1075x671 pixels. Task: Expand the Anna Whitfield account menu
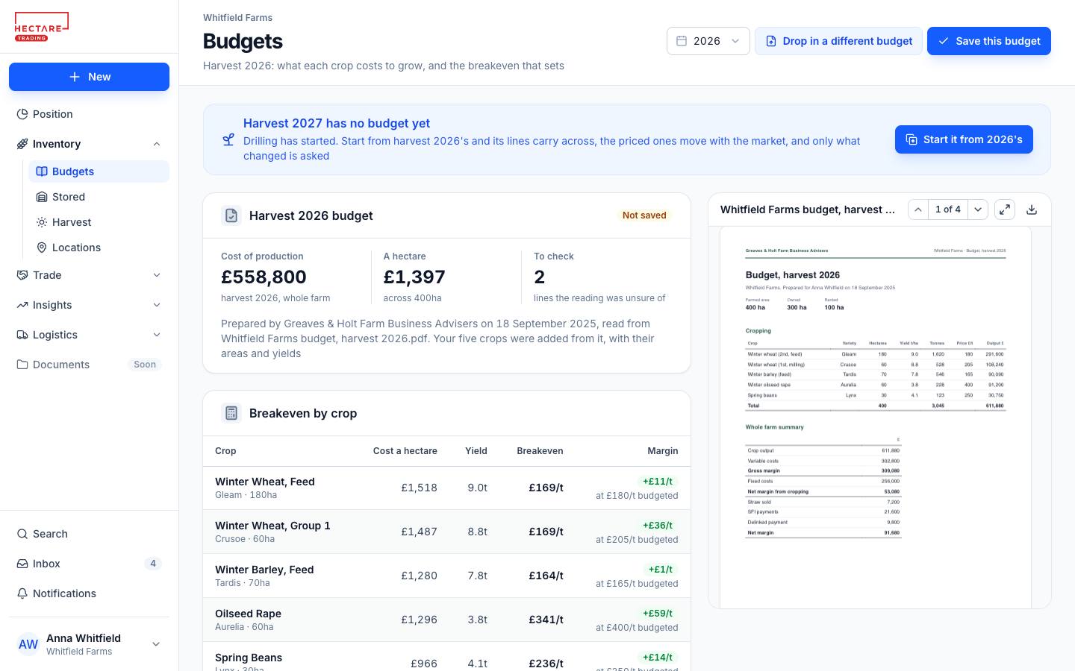(x=89, y=644)
